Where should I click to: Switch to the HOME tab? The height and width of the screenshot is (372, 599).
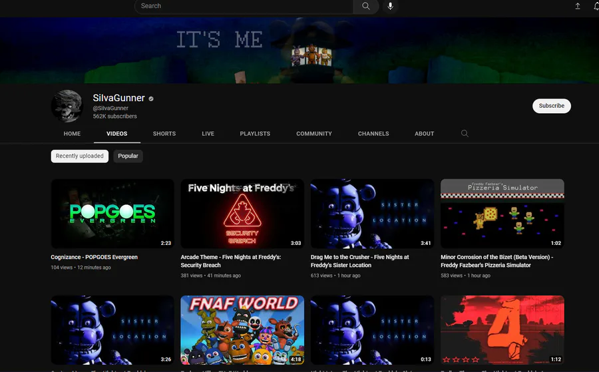pyautogui.click(x=72, y=134)
